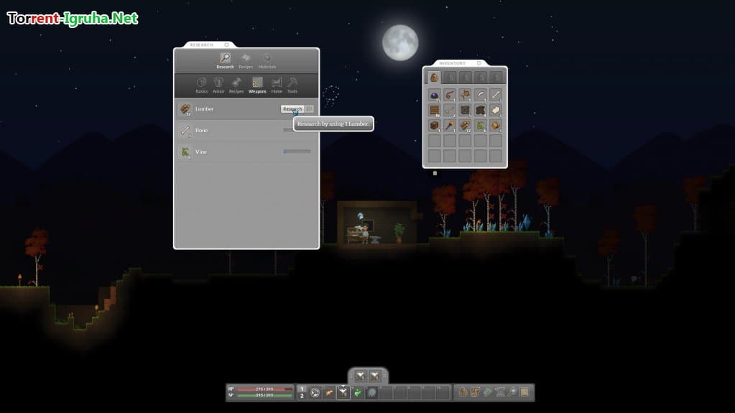Select the first inventory bag tab
This screenshot has width=735, height=413.
coord(435,77)
